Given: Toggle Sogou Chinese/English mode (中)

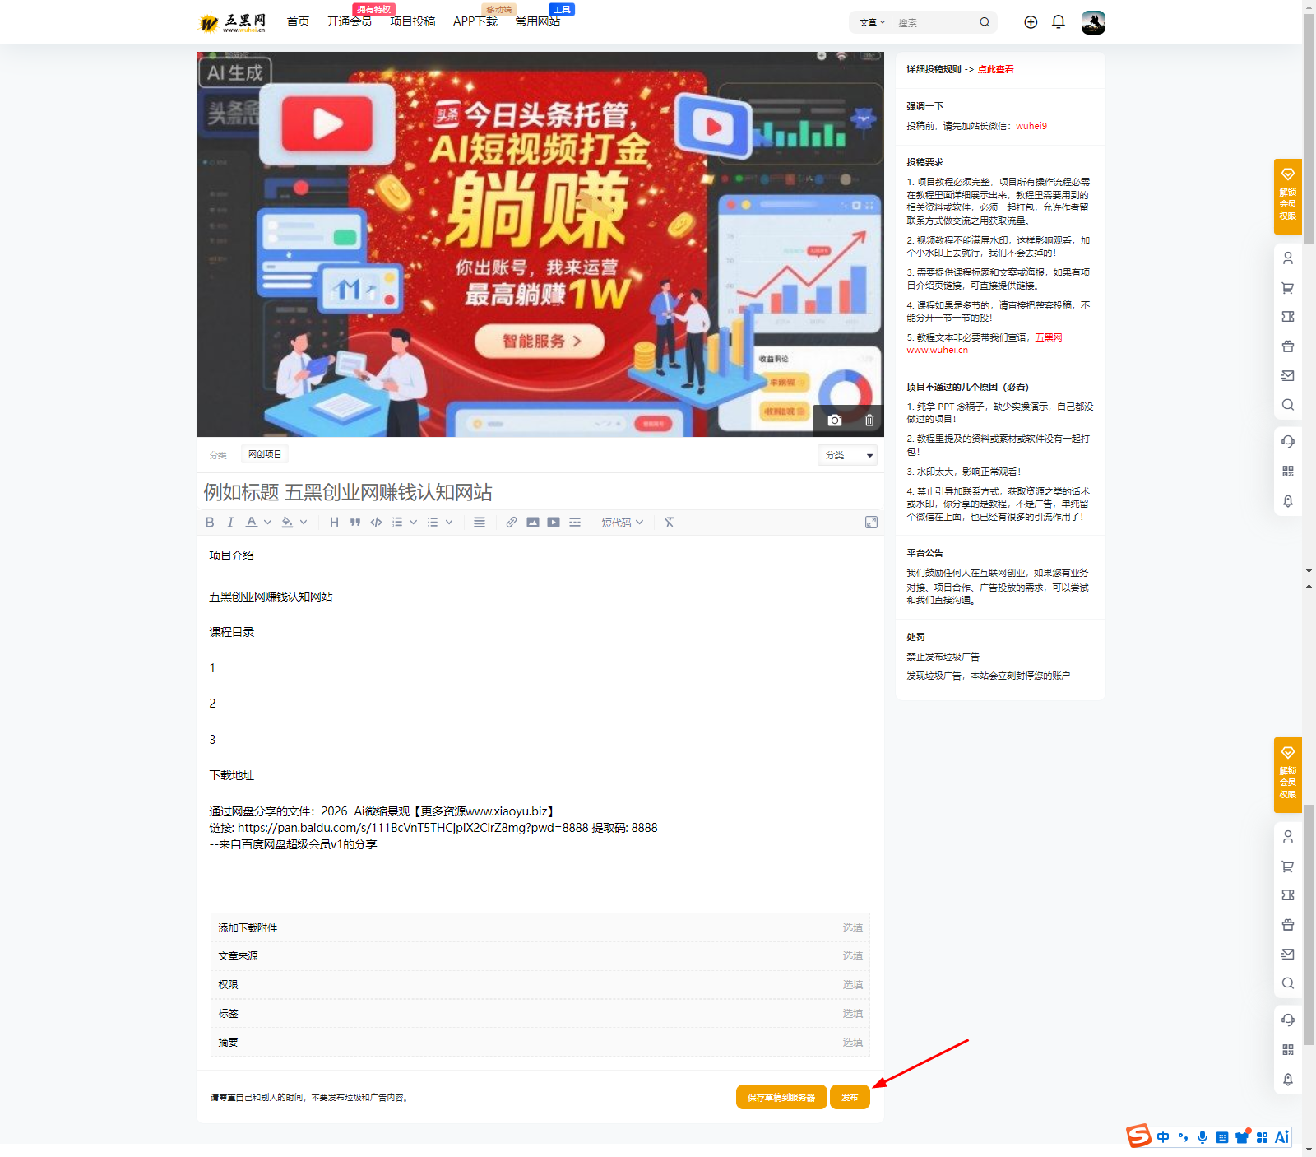Looking at the screenshot, I should tap(1163, 1137).
